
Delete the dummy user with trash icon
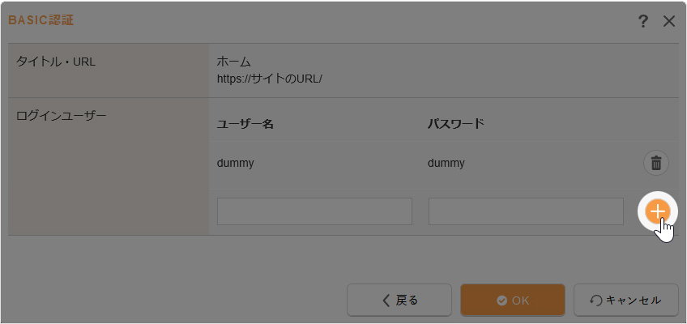(656, 163)
